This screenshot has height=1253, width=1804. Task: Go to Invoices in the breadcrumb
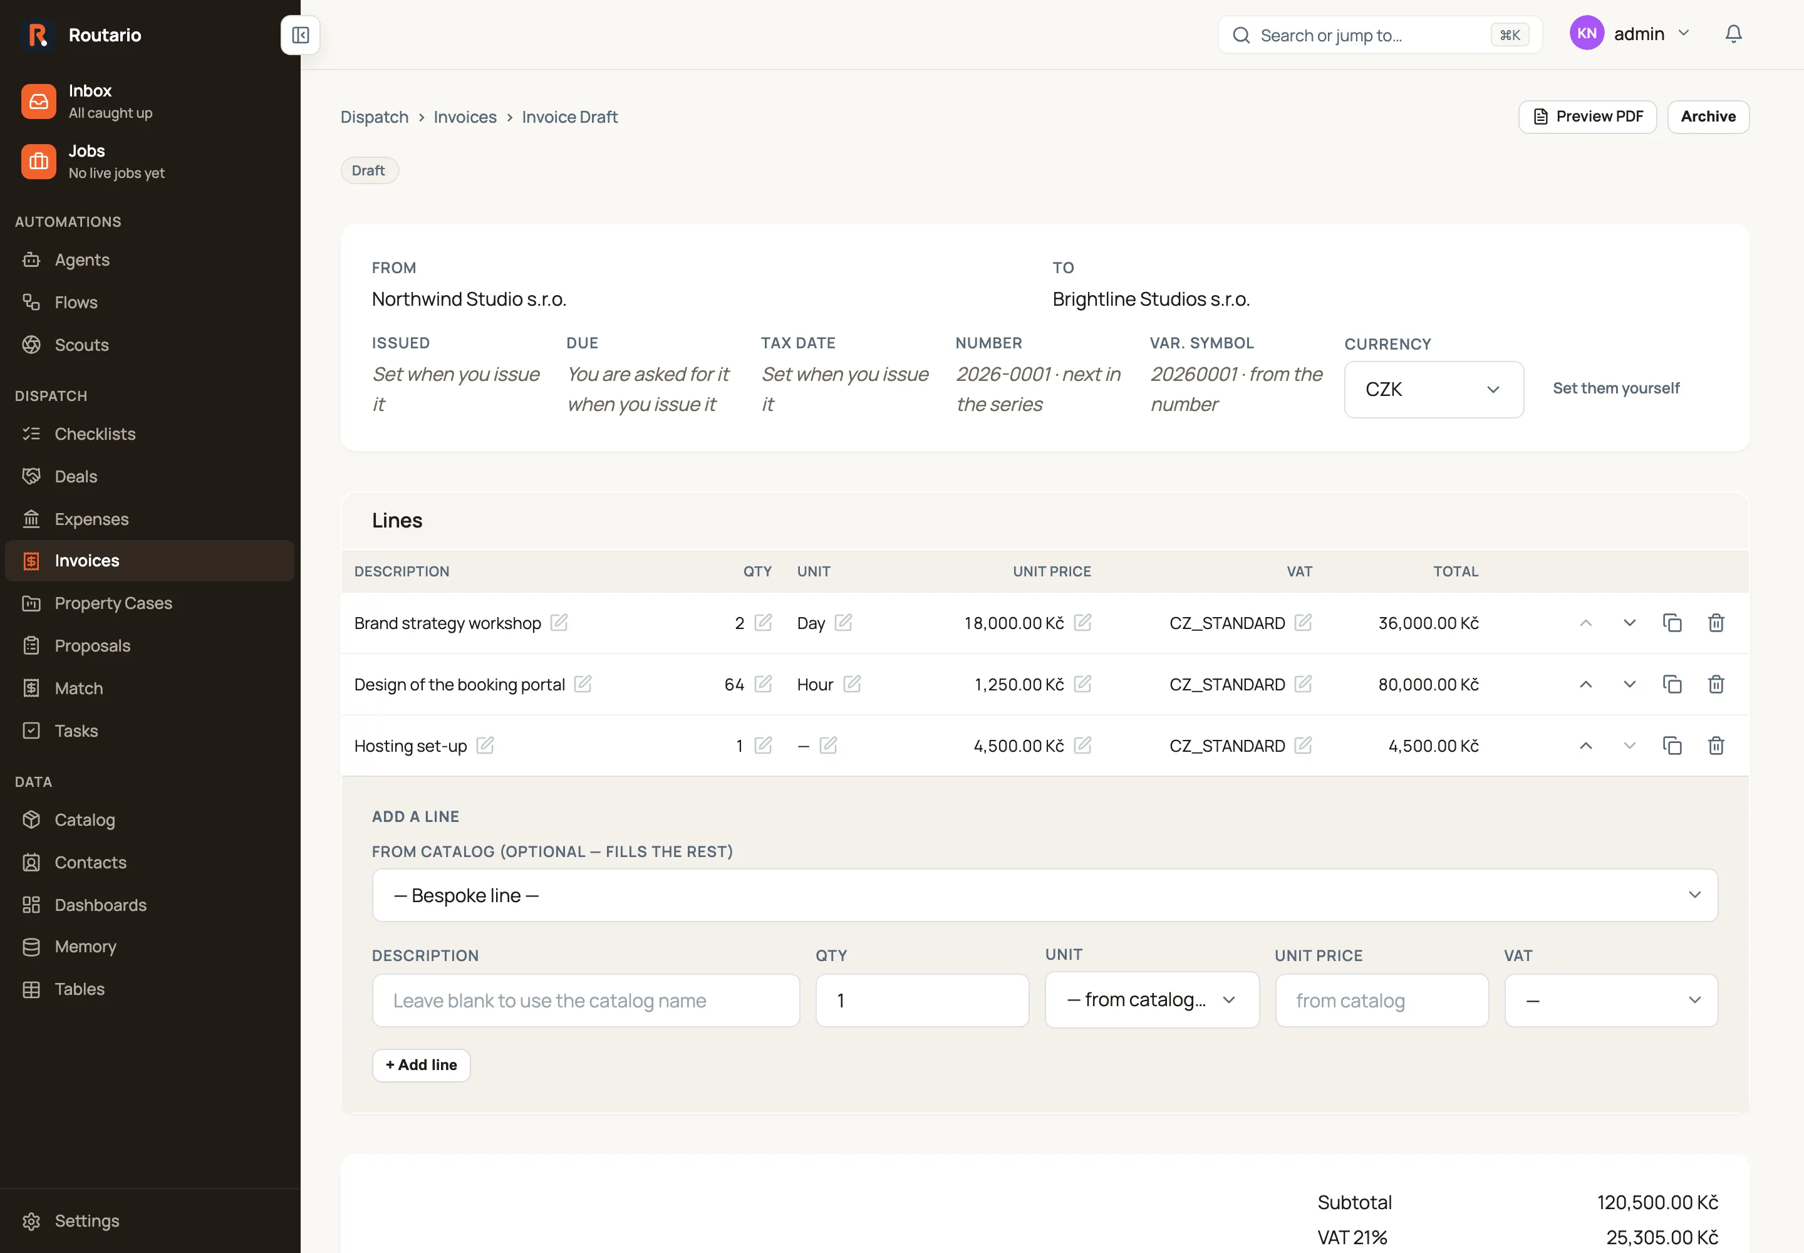(465, 117)
